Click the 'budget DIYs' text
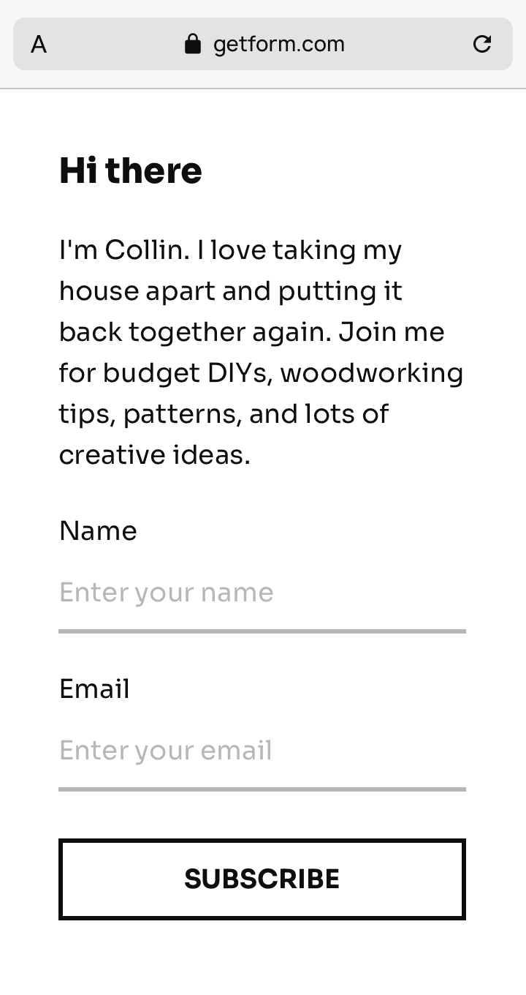This screenshot has width=526, height=995. pos(188,373)
